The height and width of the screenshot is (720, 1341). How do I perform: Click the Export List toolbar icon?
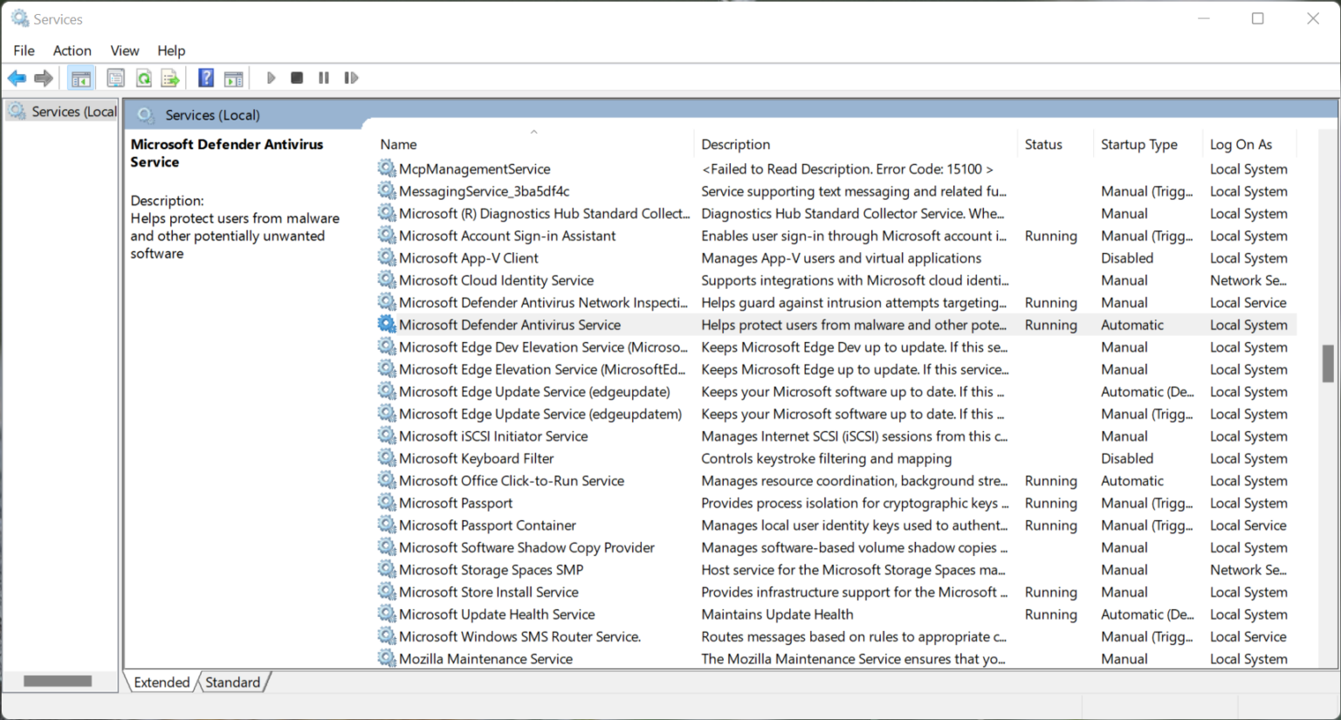[x=170, y=78]
